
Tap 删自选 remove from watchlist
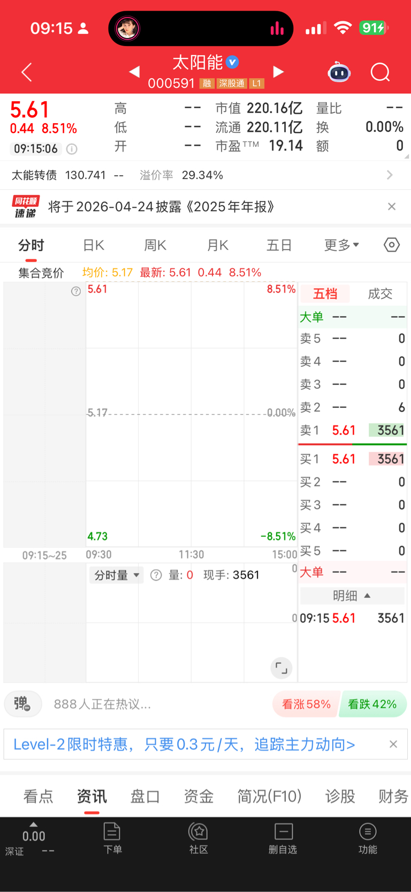(x=283, y=838)
